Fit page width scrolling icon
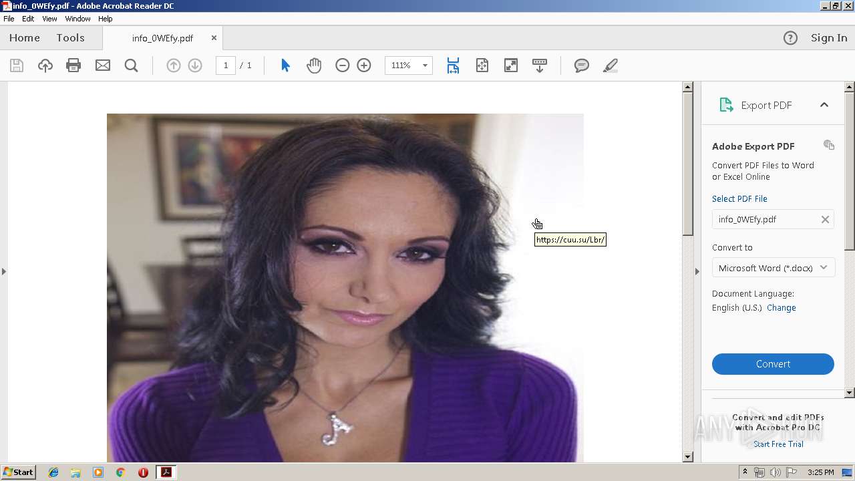 pyautogui.click(x=453, y=65)
